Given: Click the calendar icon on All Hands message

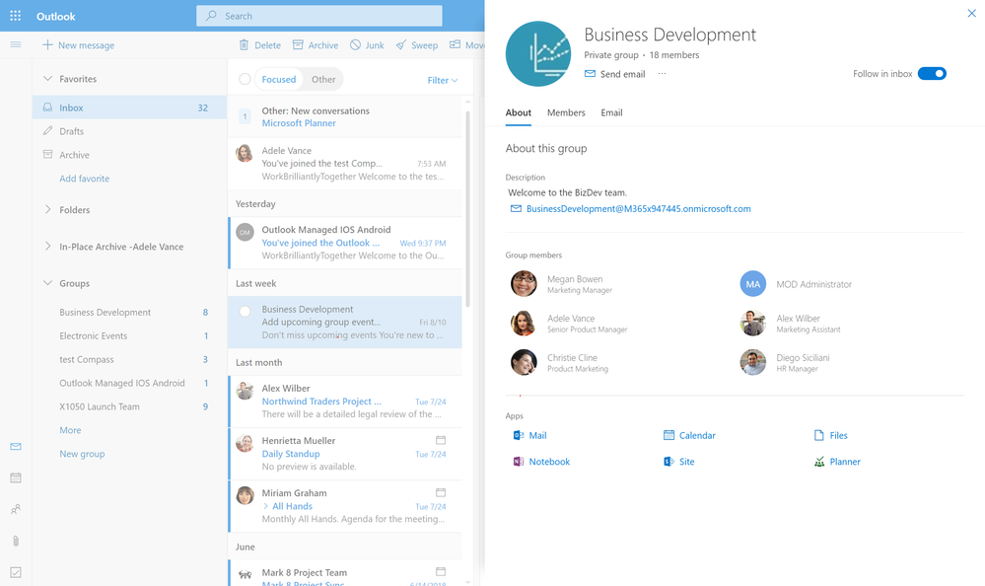Looking at the screenshot, I should [x=441, y=492].
